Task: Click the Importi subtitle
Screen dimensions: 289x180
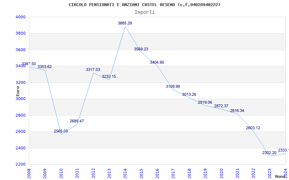Action: coord(144,12)
